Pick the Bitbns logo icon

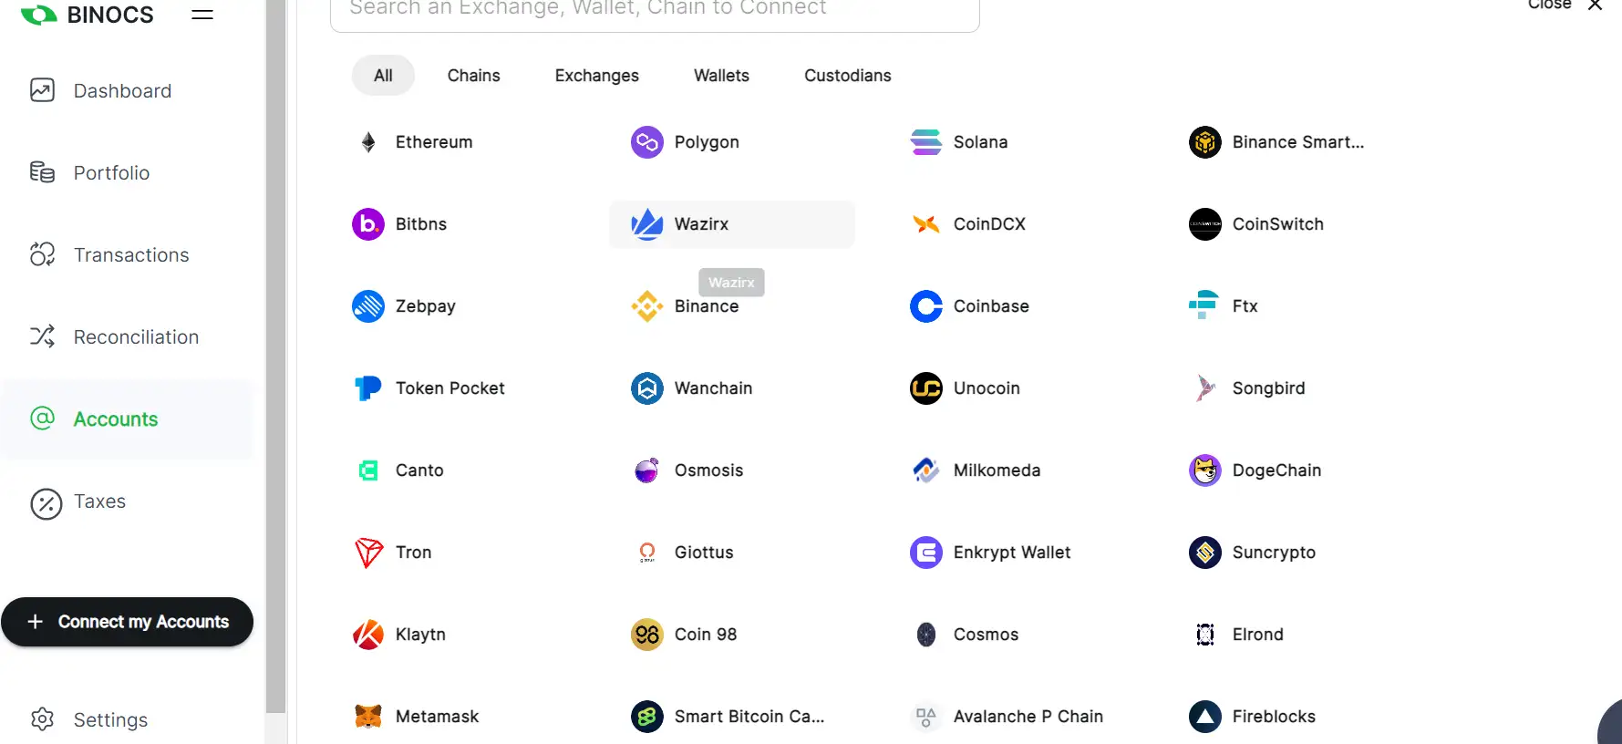[x=368, y=224]
